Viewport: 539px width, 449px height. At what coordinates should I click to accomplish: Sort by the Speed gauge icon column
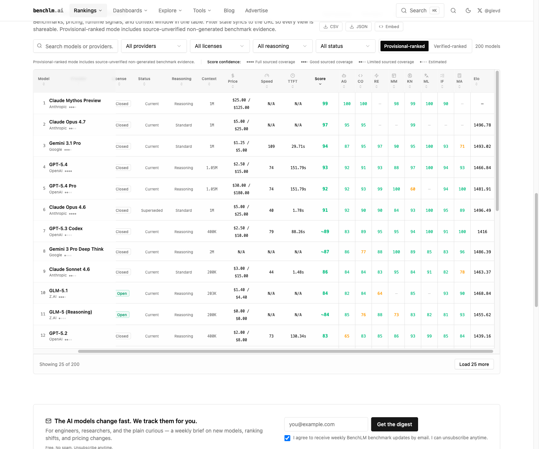click(267, 81)
